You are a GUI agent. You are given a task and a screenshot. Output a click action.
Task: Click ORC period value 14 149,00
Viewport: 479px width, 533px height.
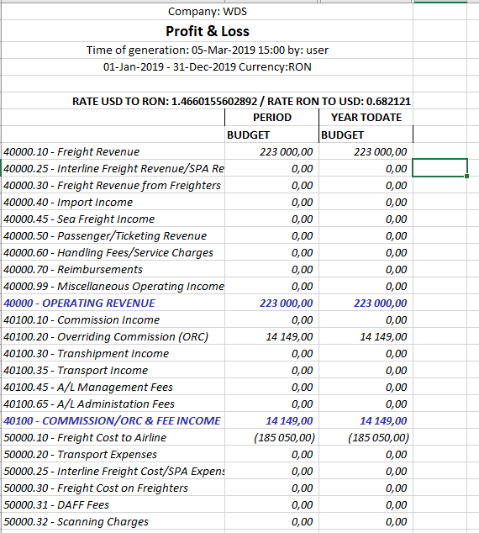[x=271, y=336]
